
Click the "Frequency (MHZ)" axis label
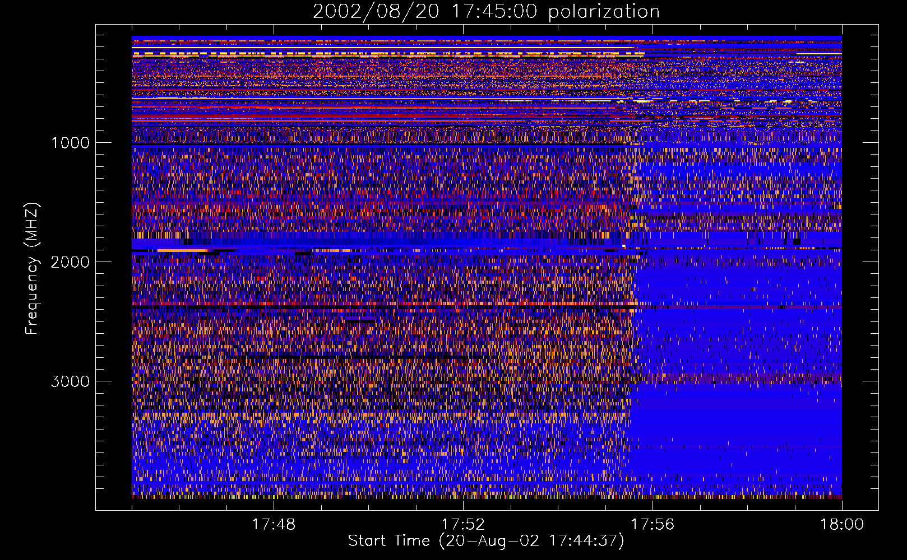click(32, 269)
